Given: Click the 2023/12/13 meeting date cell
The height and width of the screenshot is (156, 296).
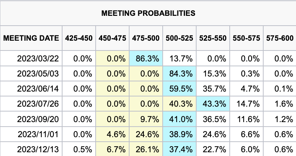Looking at the screenshot, I should [x=38, y=148].
